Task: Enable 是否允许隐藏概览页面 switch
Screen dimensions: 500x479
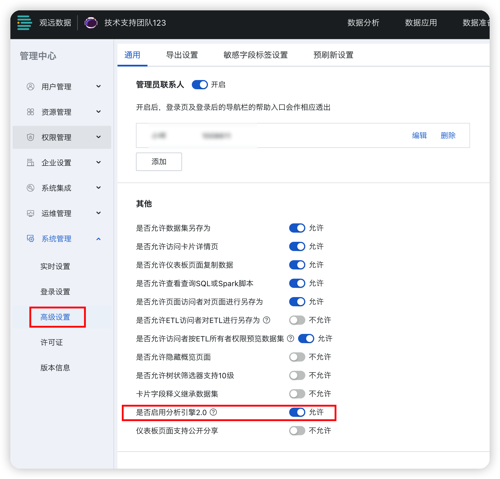Action: (297, 357)
